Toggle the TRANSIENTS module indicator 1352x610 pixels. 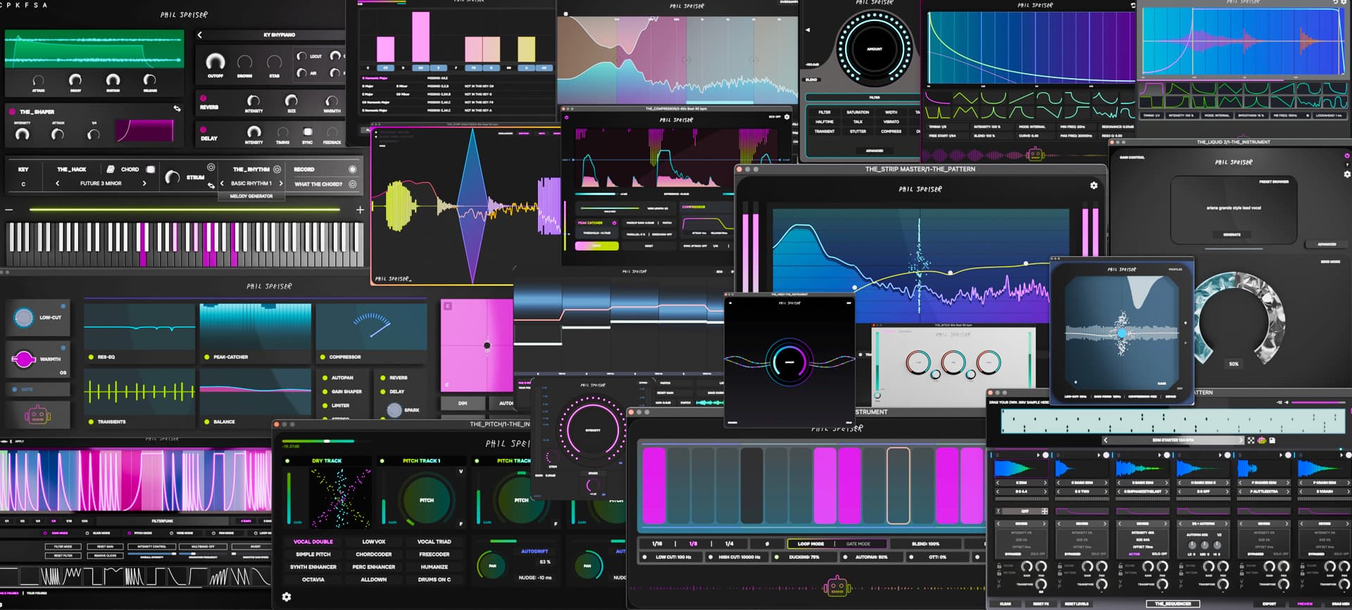click(x=91, y=422)
